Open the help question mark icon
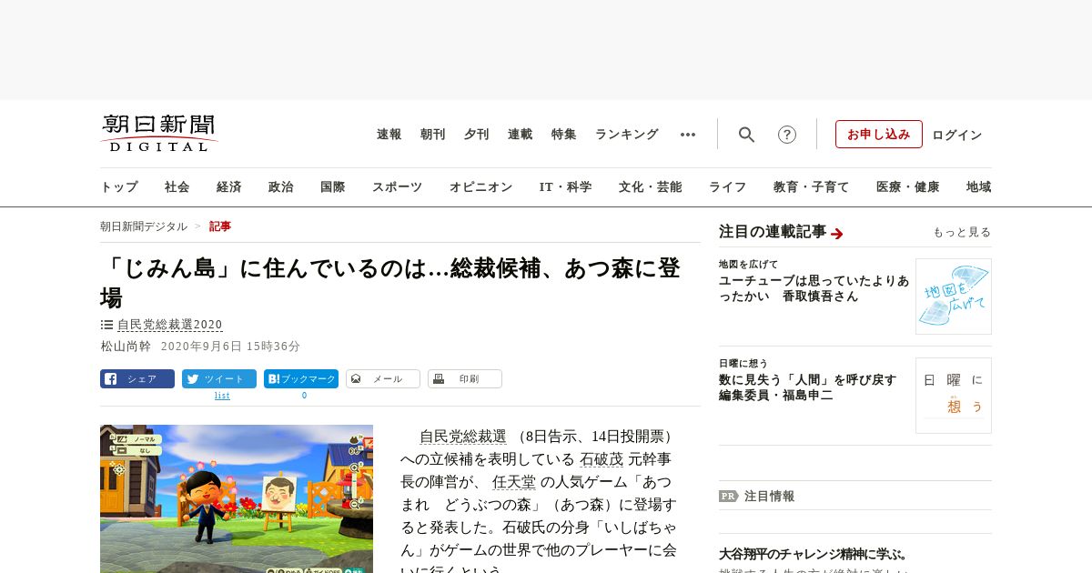 (x=787, y=135)
